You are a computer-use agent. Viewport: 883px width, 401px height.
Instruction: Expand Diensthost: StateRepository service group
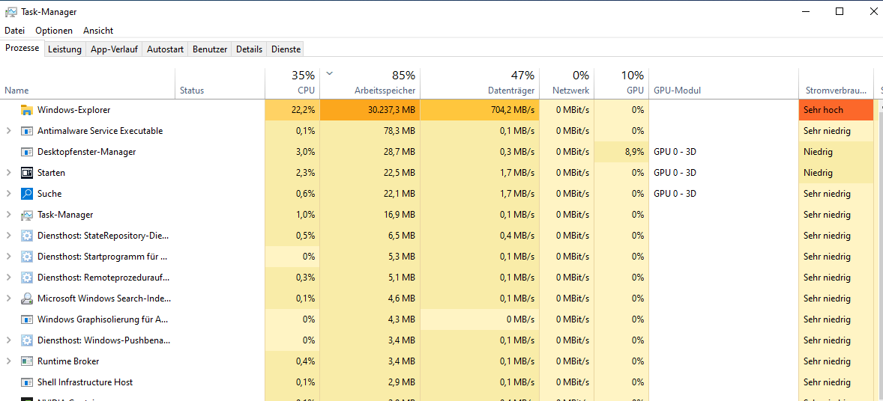[x=8, y=236]
